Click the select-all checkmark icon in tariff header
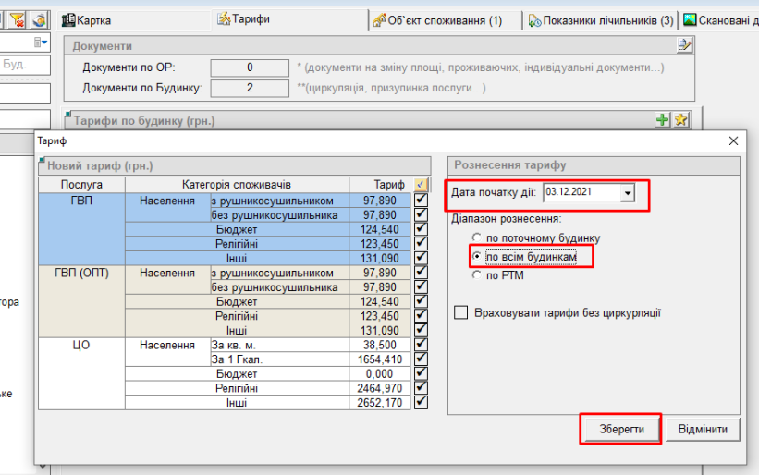The height and width of the screenshot is (475, 759). [422, 185]
